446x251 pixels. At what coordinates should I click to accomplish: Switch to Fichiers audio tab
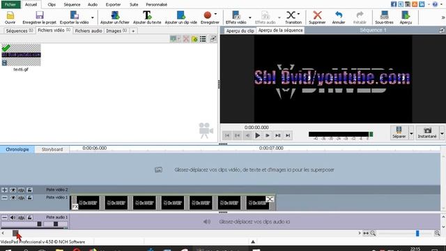pyautogui.click(x=89, y=31)
